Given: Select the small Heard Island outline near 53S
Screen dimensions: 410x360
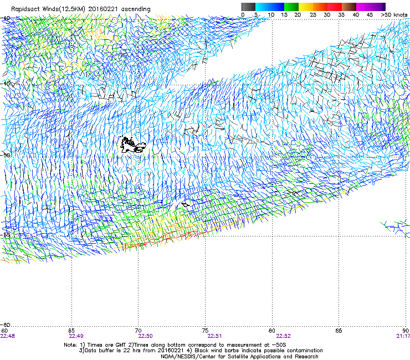Looking at the screenshot, I should click(x=186, y=204).
